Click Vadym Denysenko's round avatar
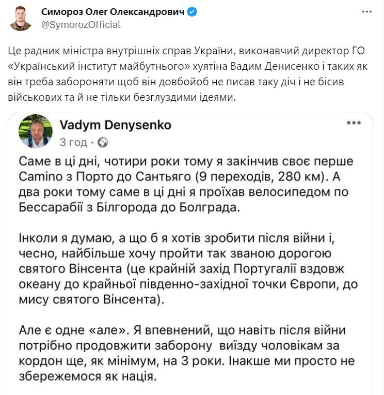The width and height of the screenshot is (384, 395). click(x=36, y=132)
